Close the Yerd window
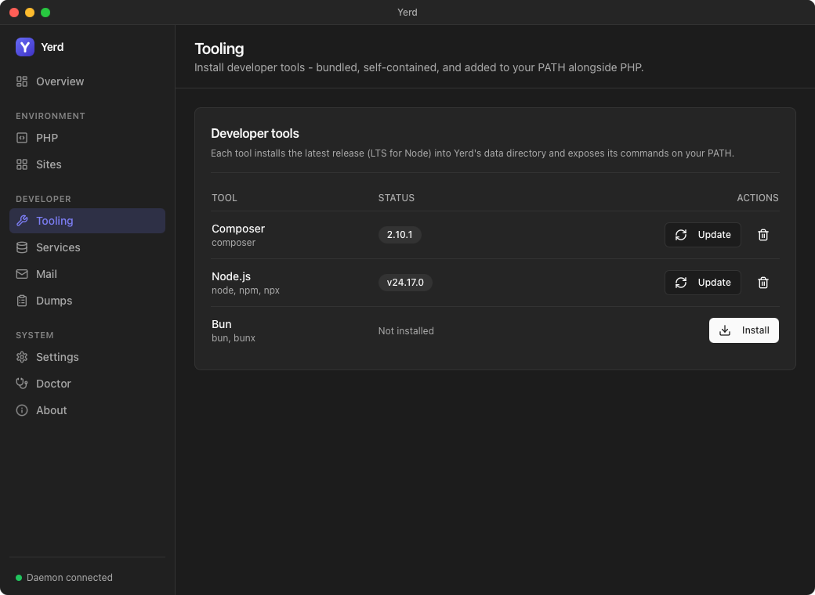The height and width of the screenshot is (595, 815). coord(15,13)
